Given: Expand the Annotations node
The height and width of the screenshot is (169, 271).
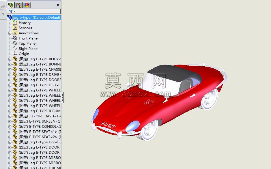Looking at the screenshot, I should tap(10, 33).
